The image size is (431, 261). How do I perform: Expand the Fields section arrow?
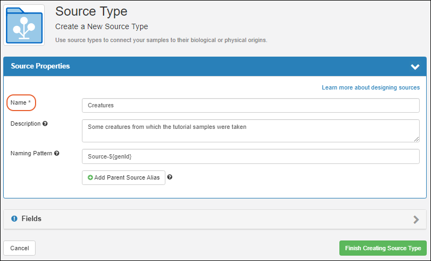pyautogui.click(x=416, y=219)
